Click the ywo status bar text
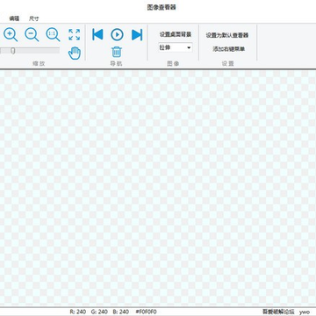The image size is (316, 316). 305,312
